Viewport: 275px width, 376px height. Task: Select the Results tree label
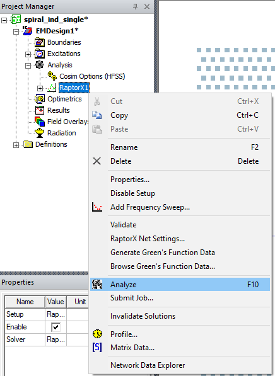(59, 110)
